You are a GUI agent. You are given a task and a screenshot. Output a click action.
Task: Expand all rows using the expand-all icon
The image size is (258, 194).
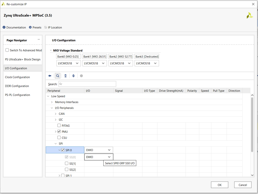tap(73, 75)
